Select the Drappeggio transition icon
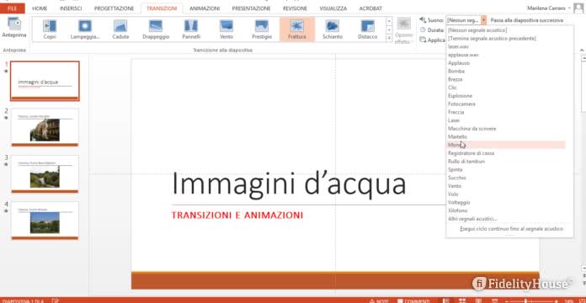This screenshot has height=303, width=586. [156, 29]
